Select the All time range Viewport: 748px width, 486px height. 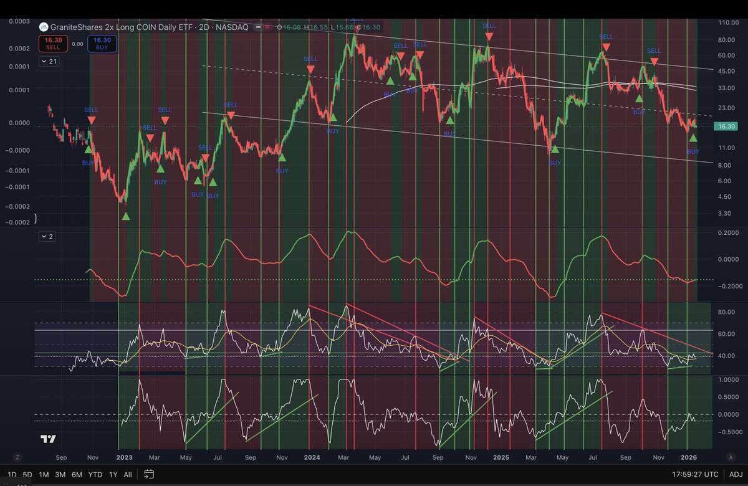(x=128, y=475)
